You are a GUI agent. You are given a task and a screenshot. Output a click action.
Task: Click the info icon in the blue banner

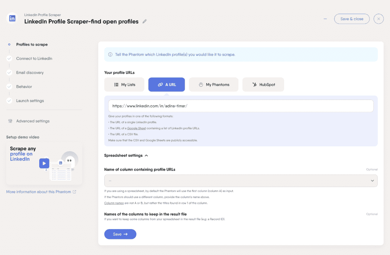(x=109, y=55)
